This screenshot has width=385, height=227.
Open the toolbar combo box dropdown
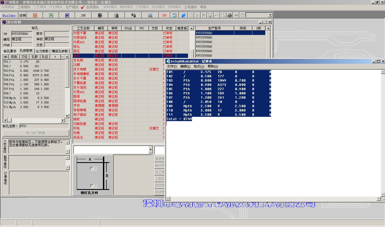(x=270, y=15)
